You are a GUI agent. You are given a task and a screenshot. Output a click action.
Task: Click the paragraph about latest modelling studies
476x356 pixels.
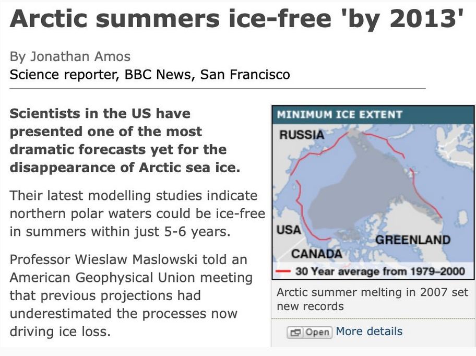tap(137, 213)
